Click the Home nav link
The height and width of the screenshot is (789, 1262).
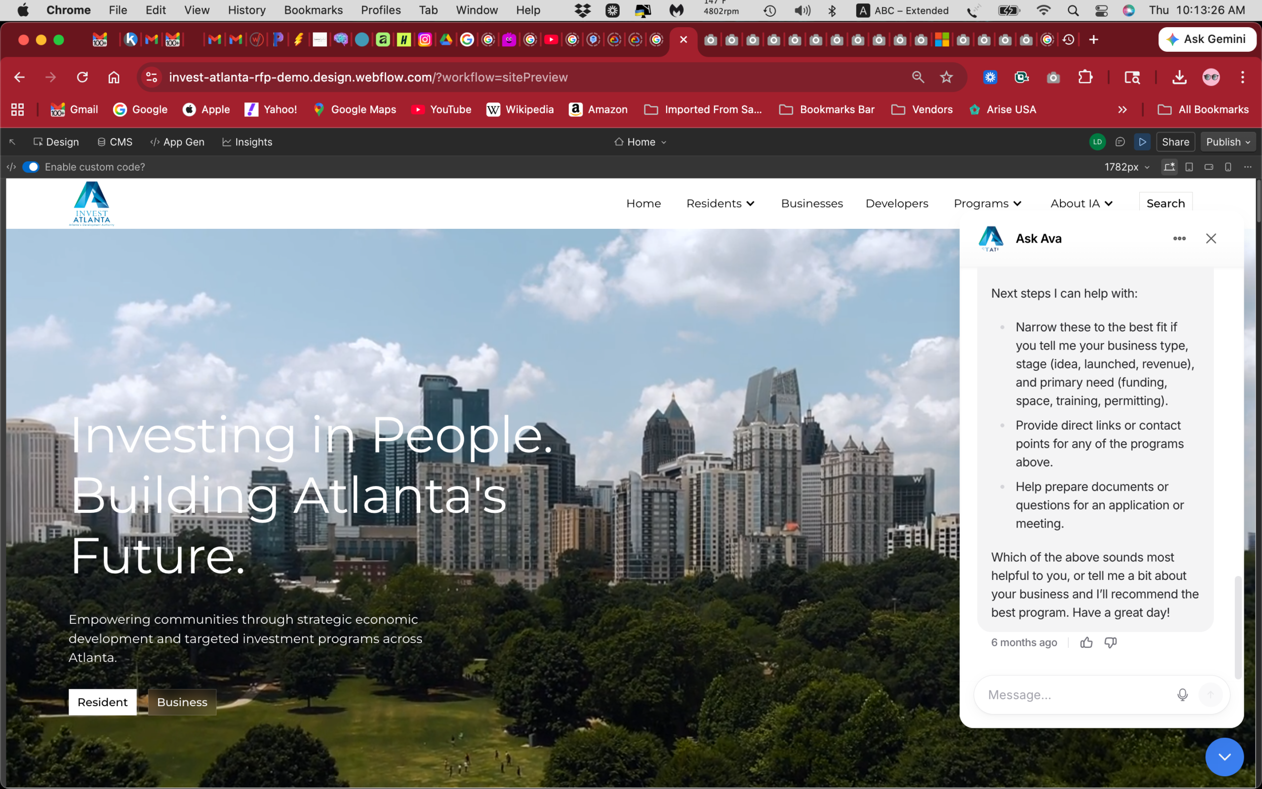tap(643, 204)
